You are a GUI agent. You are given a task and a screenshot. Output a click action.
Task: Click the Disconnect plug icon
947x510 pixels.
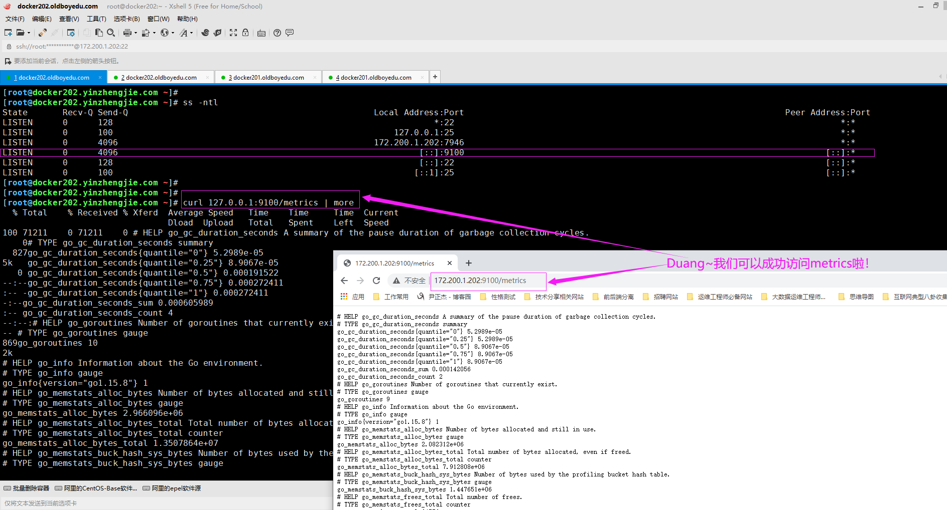click(55, 33)
